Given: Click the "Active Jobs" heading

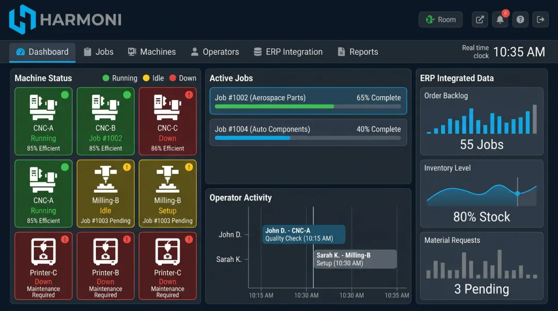Looking at the screenshot, I should click(x=231, y=78).
